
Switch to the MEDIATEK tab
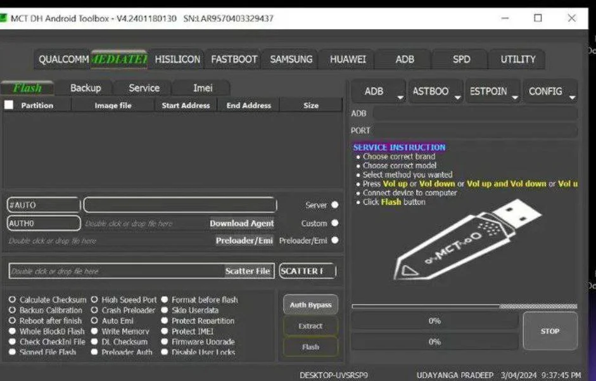pos(119,60)
